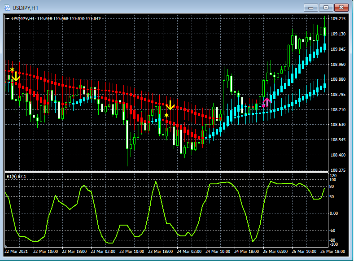Click the 24 Mar 10:00 time label
Viewport: 354px width, 261px height.
[x=218, y=251]
